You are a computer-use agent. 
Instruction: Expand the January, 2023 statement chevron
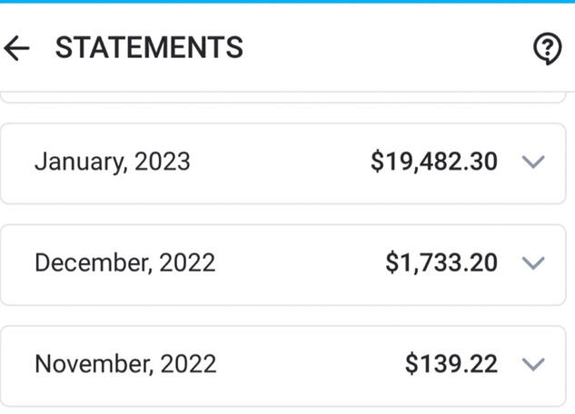(x=533, y=163)
